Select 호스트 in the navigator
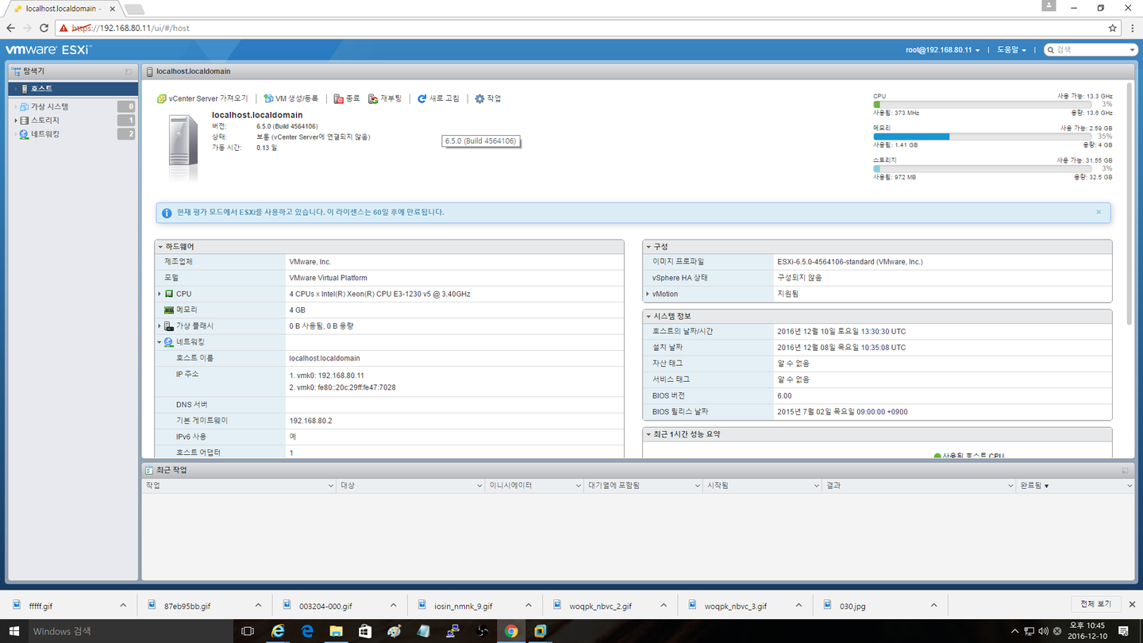This screenshot has width=1143, height=643. click(x=73, y=89)
